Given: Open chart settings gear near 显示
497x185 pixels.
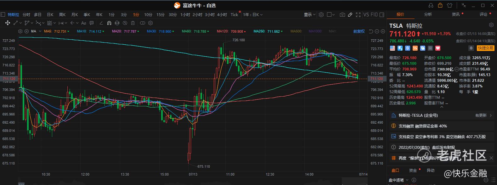Looking at the screenshot, I should [321, 14].
